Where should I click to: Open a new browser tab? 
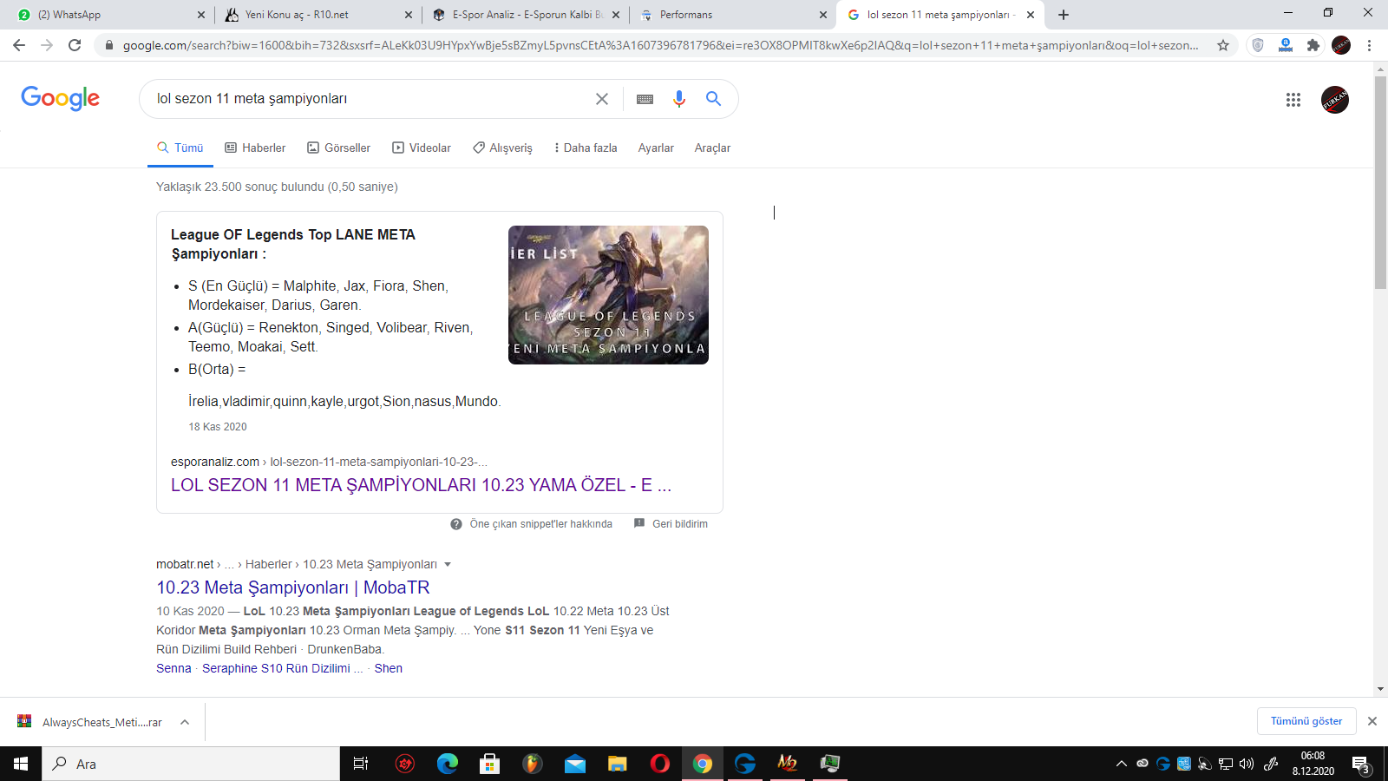point(1064,15)
